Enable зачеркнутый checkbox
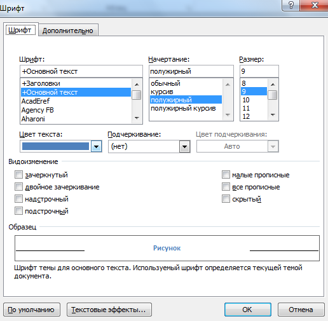 coord(18,175)
